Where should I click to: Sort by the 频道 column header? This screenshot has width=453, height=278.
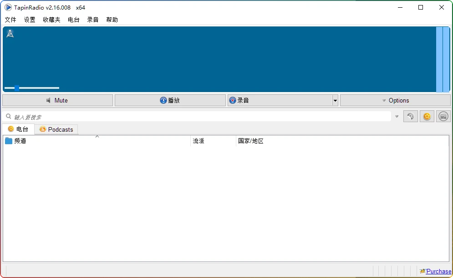(x=97, y=141)
